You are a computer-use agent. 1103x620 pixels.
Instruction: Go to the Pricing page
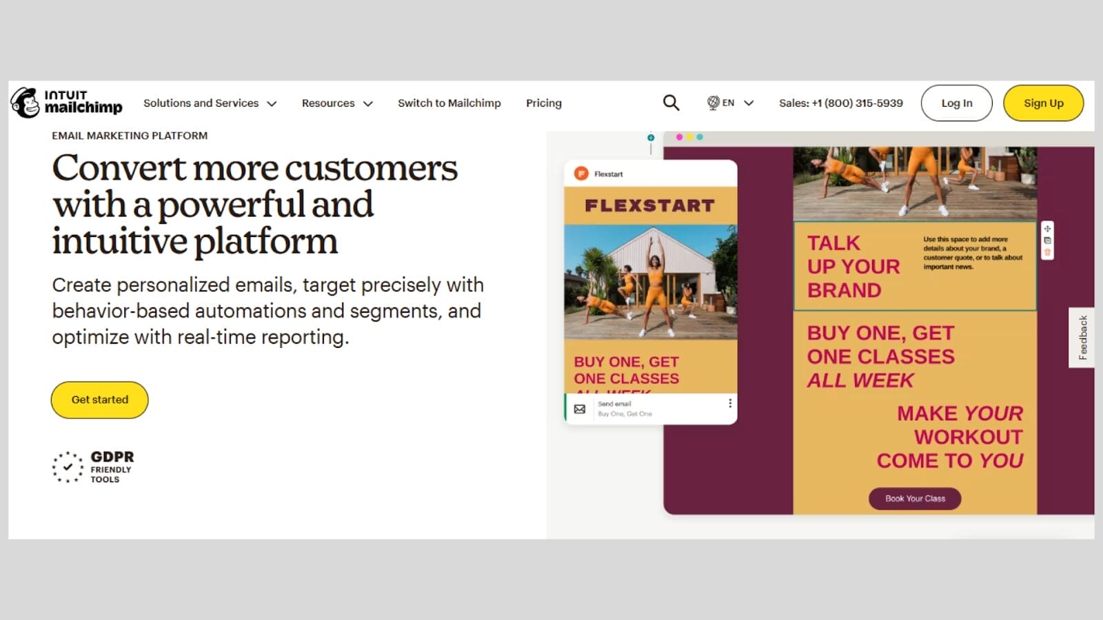tap(544, 103)
